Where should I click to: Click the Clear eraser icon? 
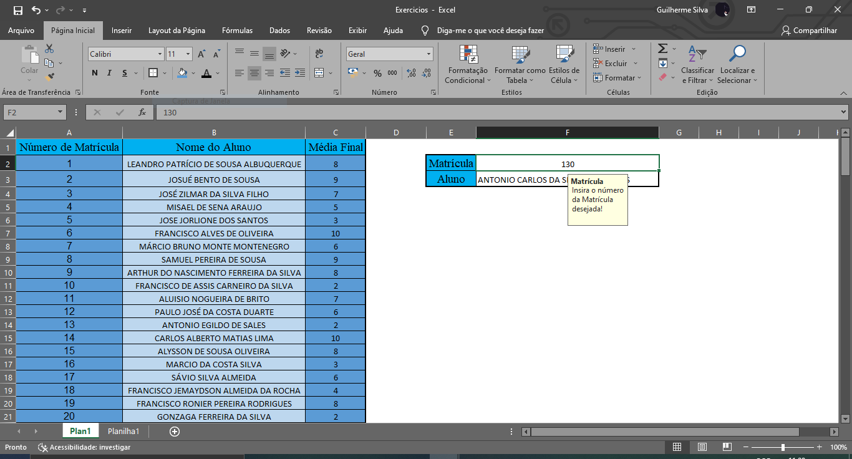coord(663,77)
